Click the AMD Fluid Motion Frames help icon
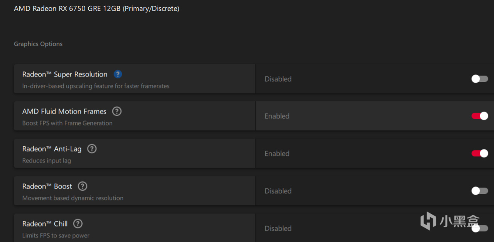Viewport: 494px width, 242px height. pos(117,112)
